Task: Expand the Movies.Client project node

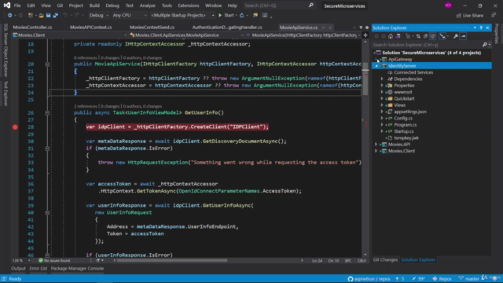Action: tap(376, 151)
